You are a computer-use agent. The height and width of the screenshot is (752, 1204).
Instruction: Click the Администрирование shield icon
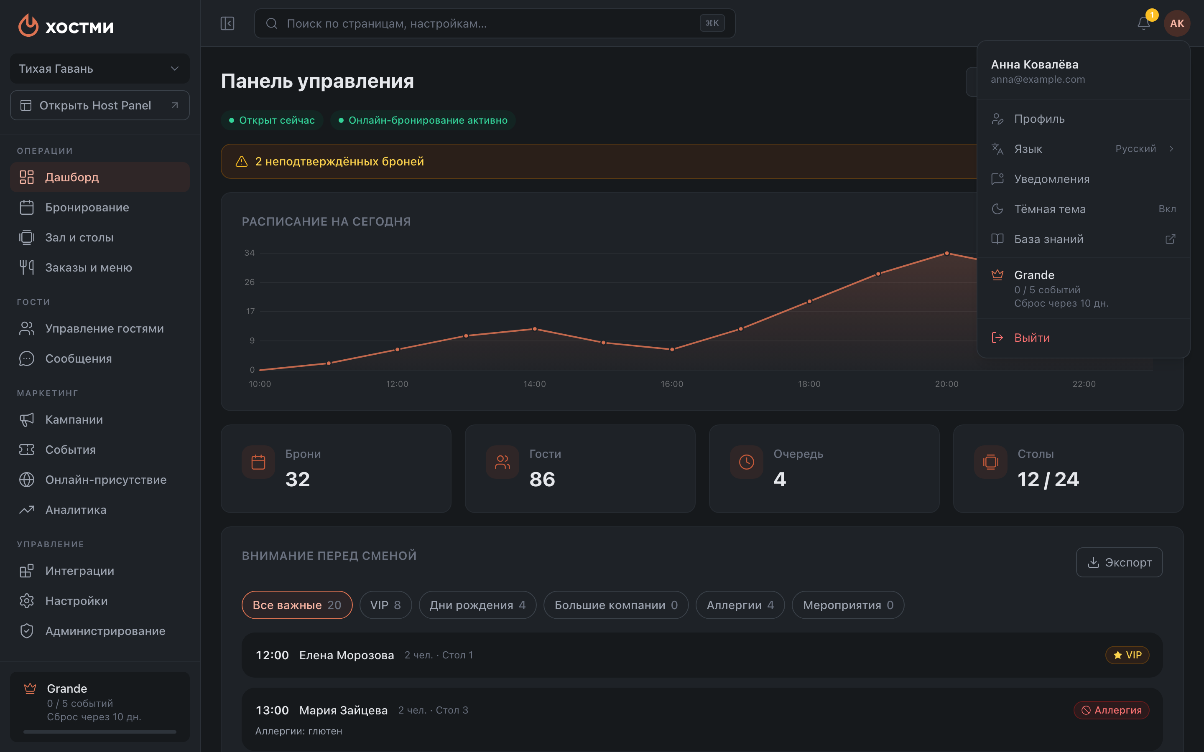pos(27,631)
